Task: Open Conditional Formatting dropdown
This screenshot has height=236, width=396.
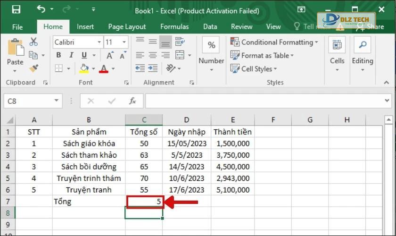Action: 274,42
